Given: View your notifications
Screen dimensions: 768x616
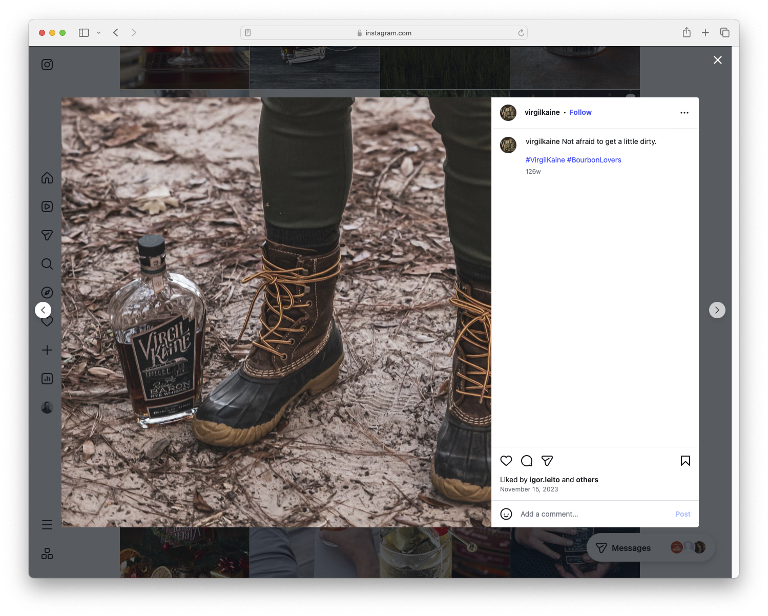Looking at the screenshot, I should (x=47, y=321).
